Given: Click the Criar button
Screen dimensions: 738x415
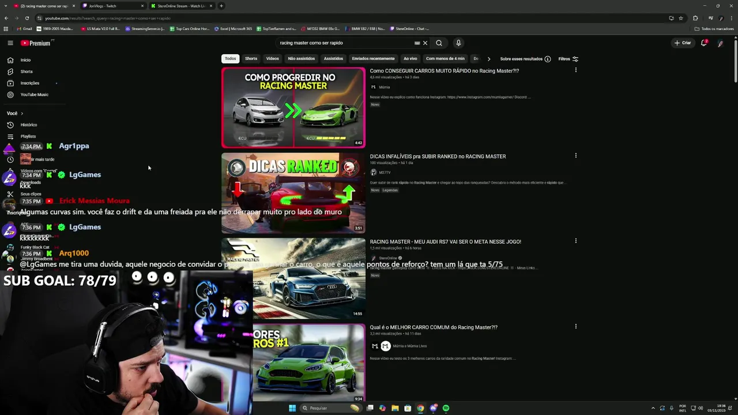Looking at the screenshot, I should [683, 43].
